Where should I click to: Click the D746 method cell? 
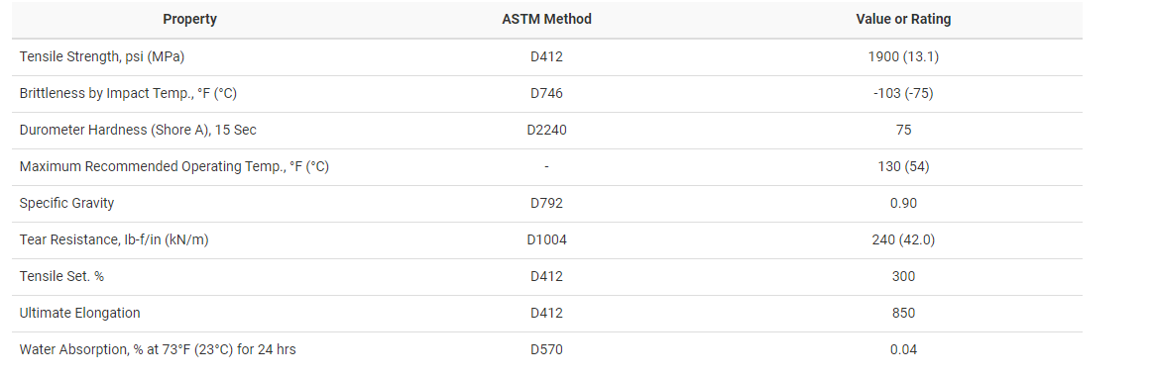click(546, 93)
